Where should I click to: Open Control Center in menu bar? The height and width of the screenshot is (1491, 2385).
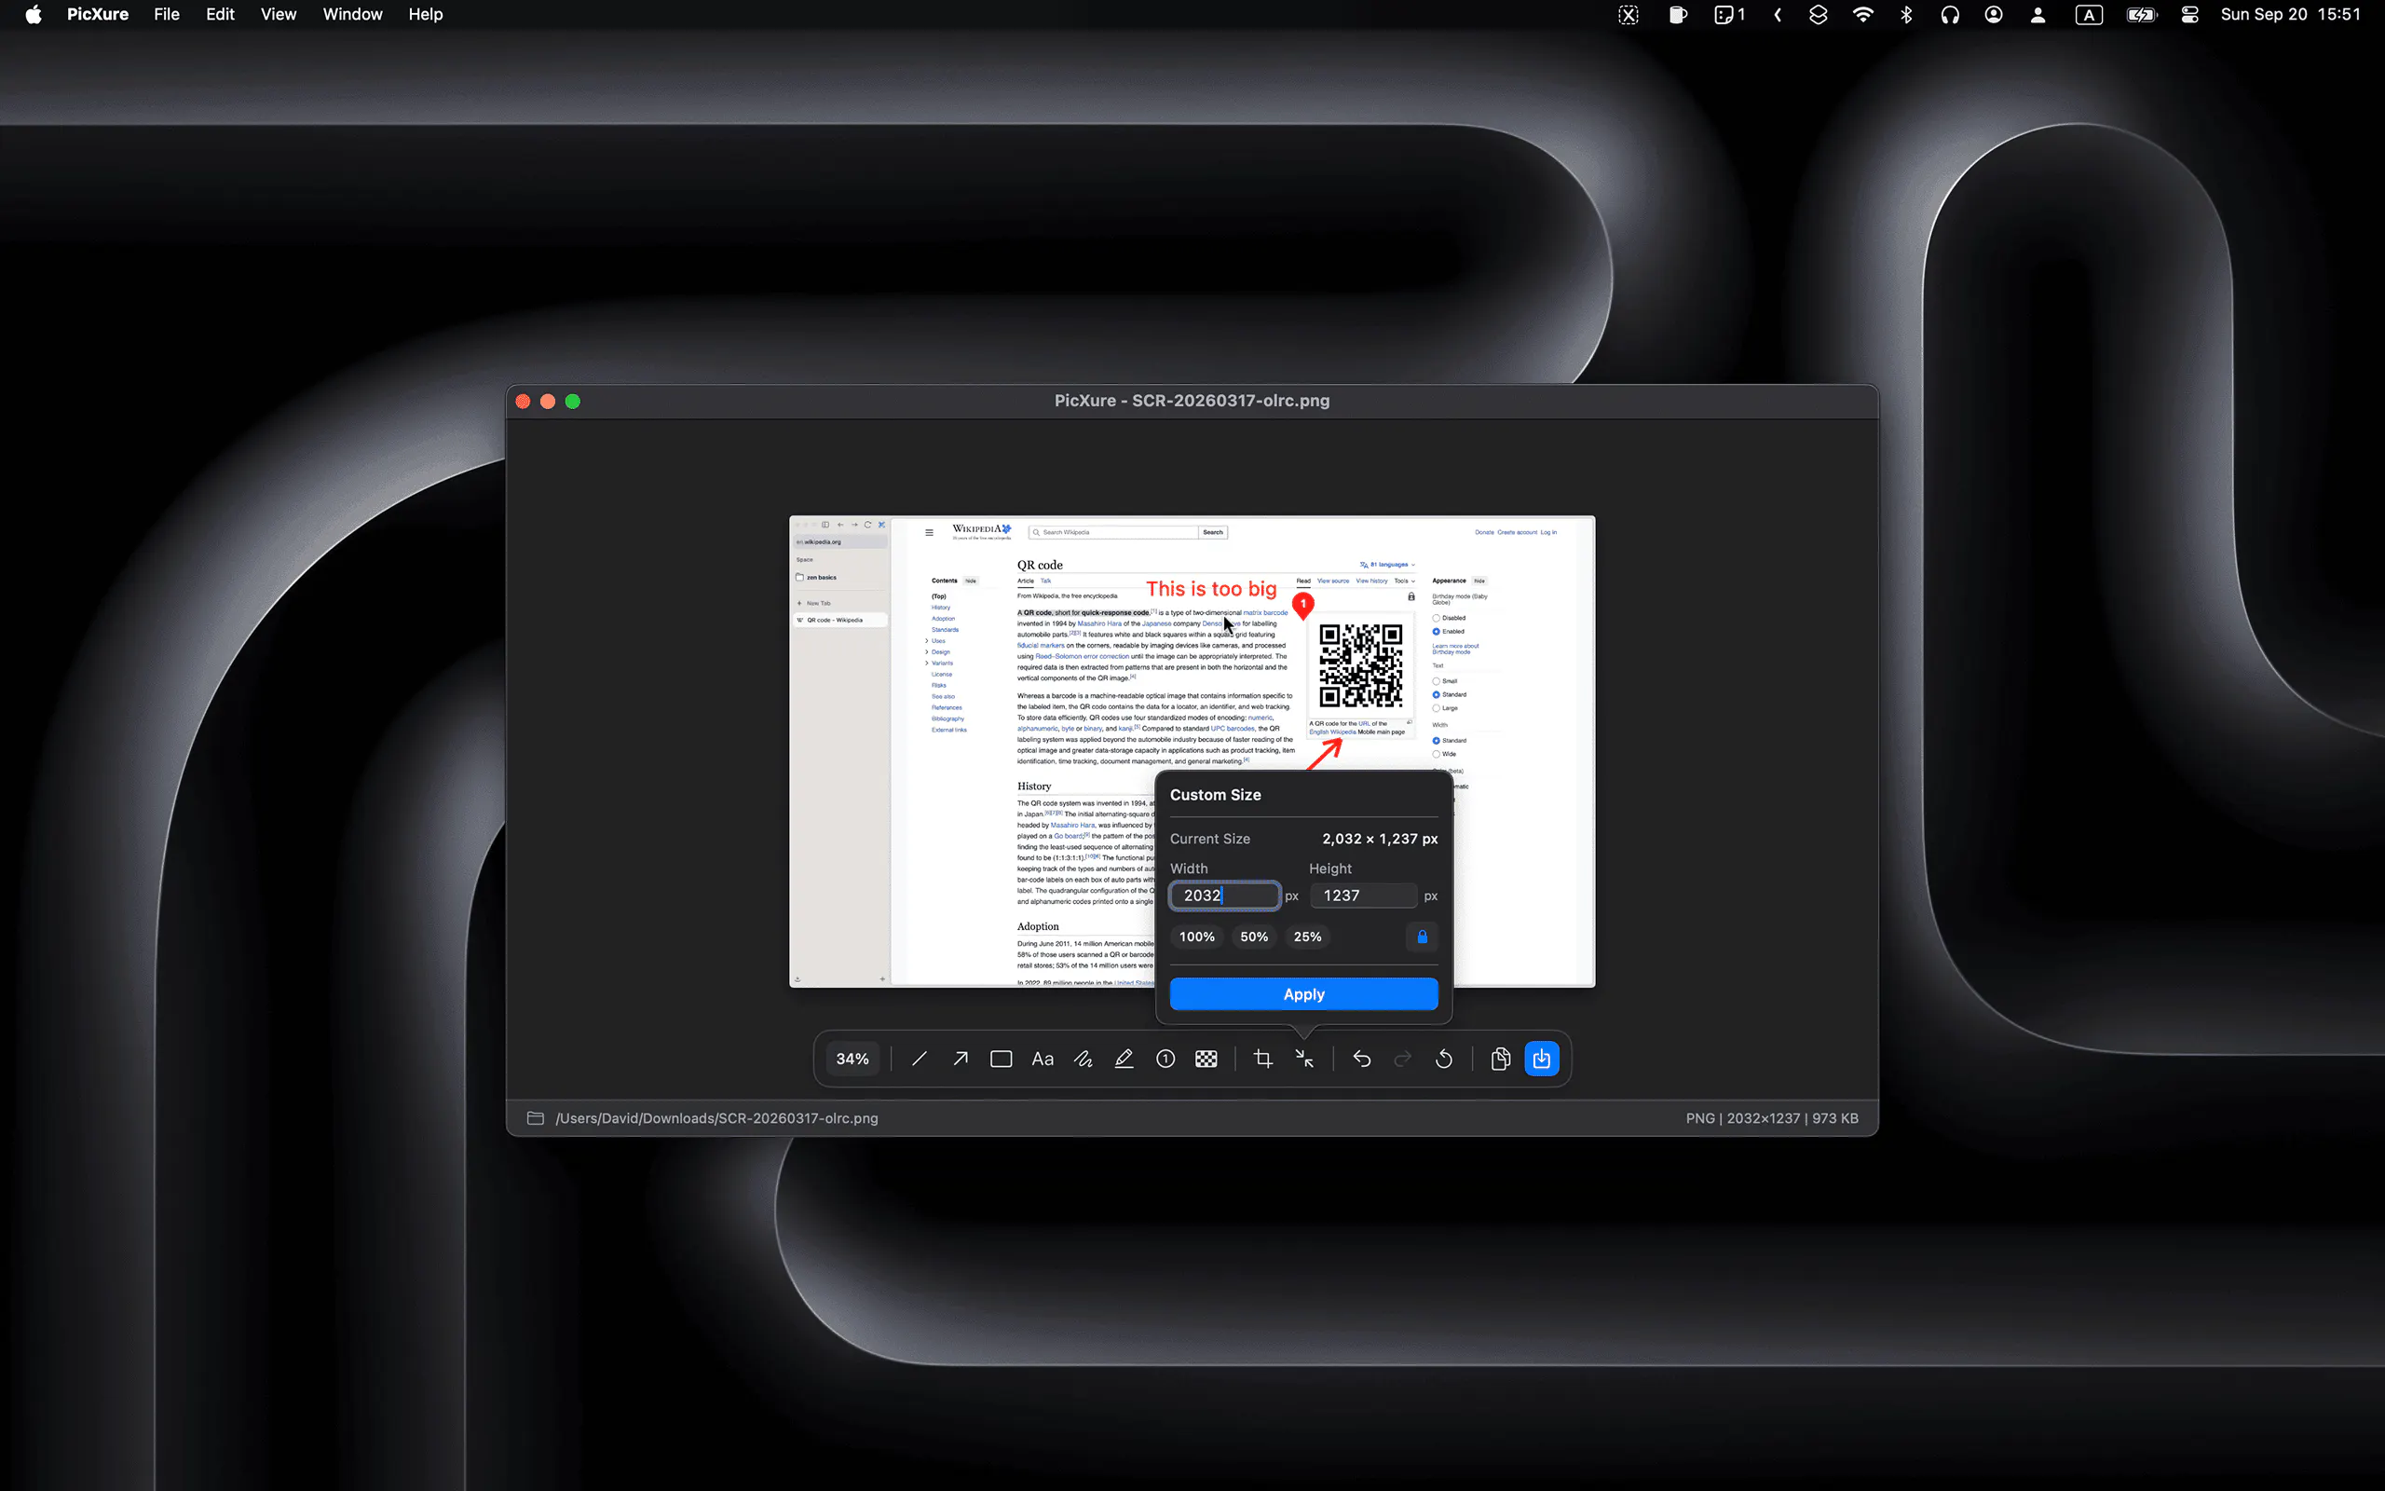click(2190, 14)
